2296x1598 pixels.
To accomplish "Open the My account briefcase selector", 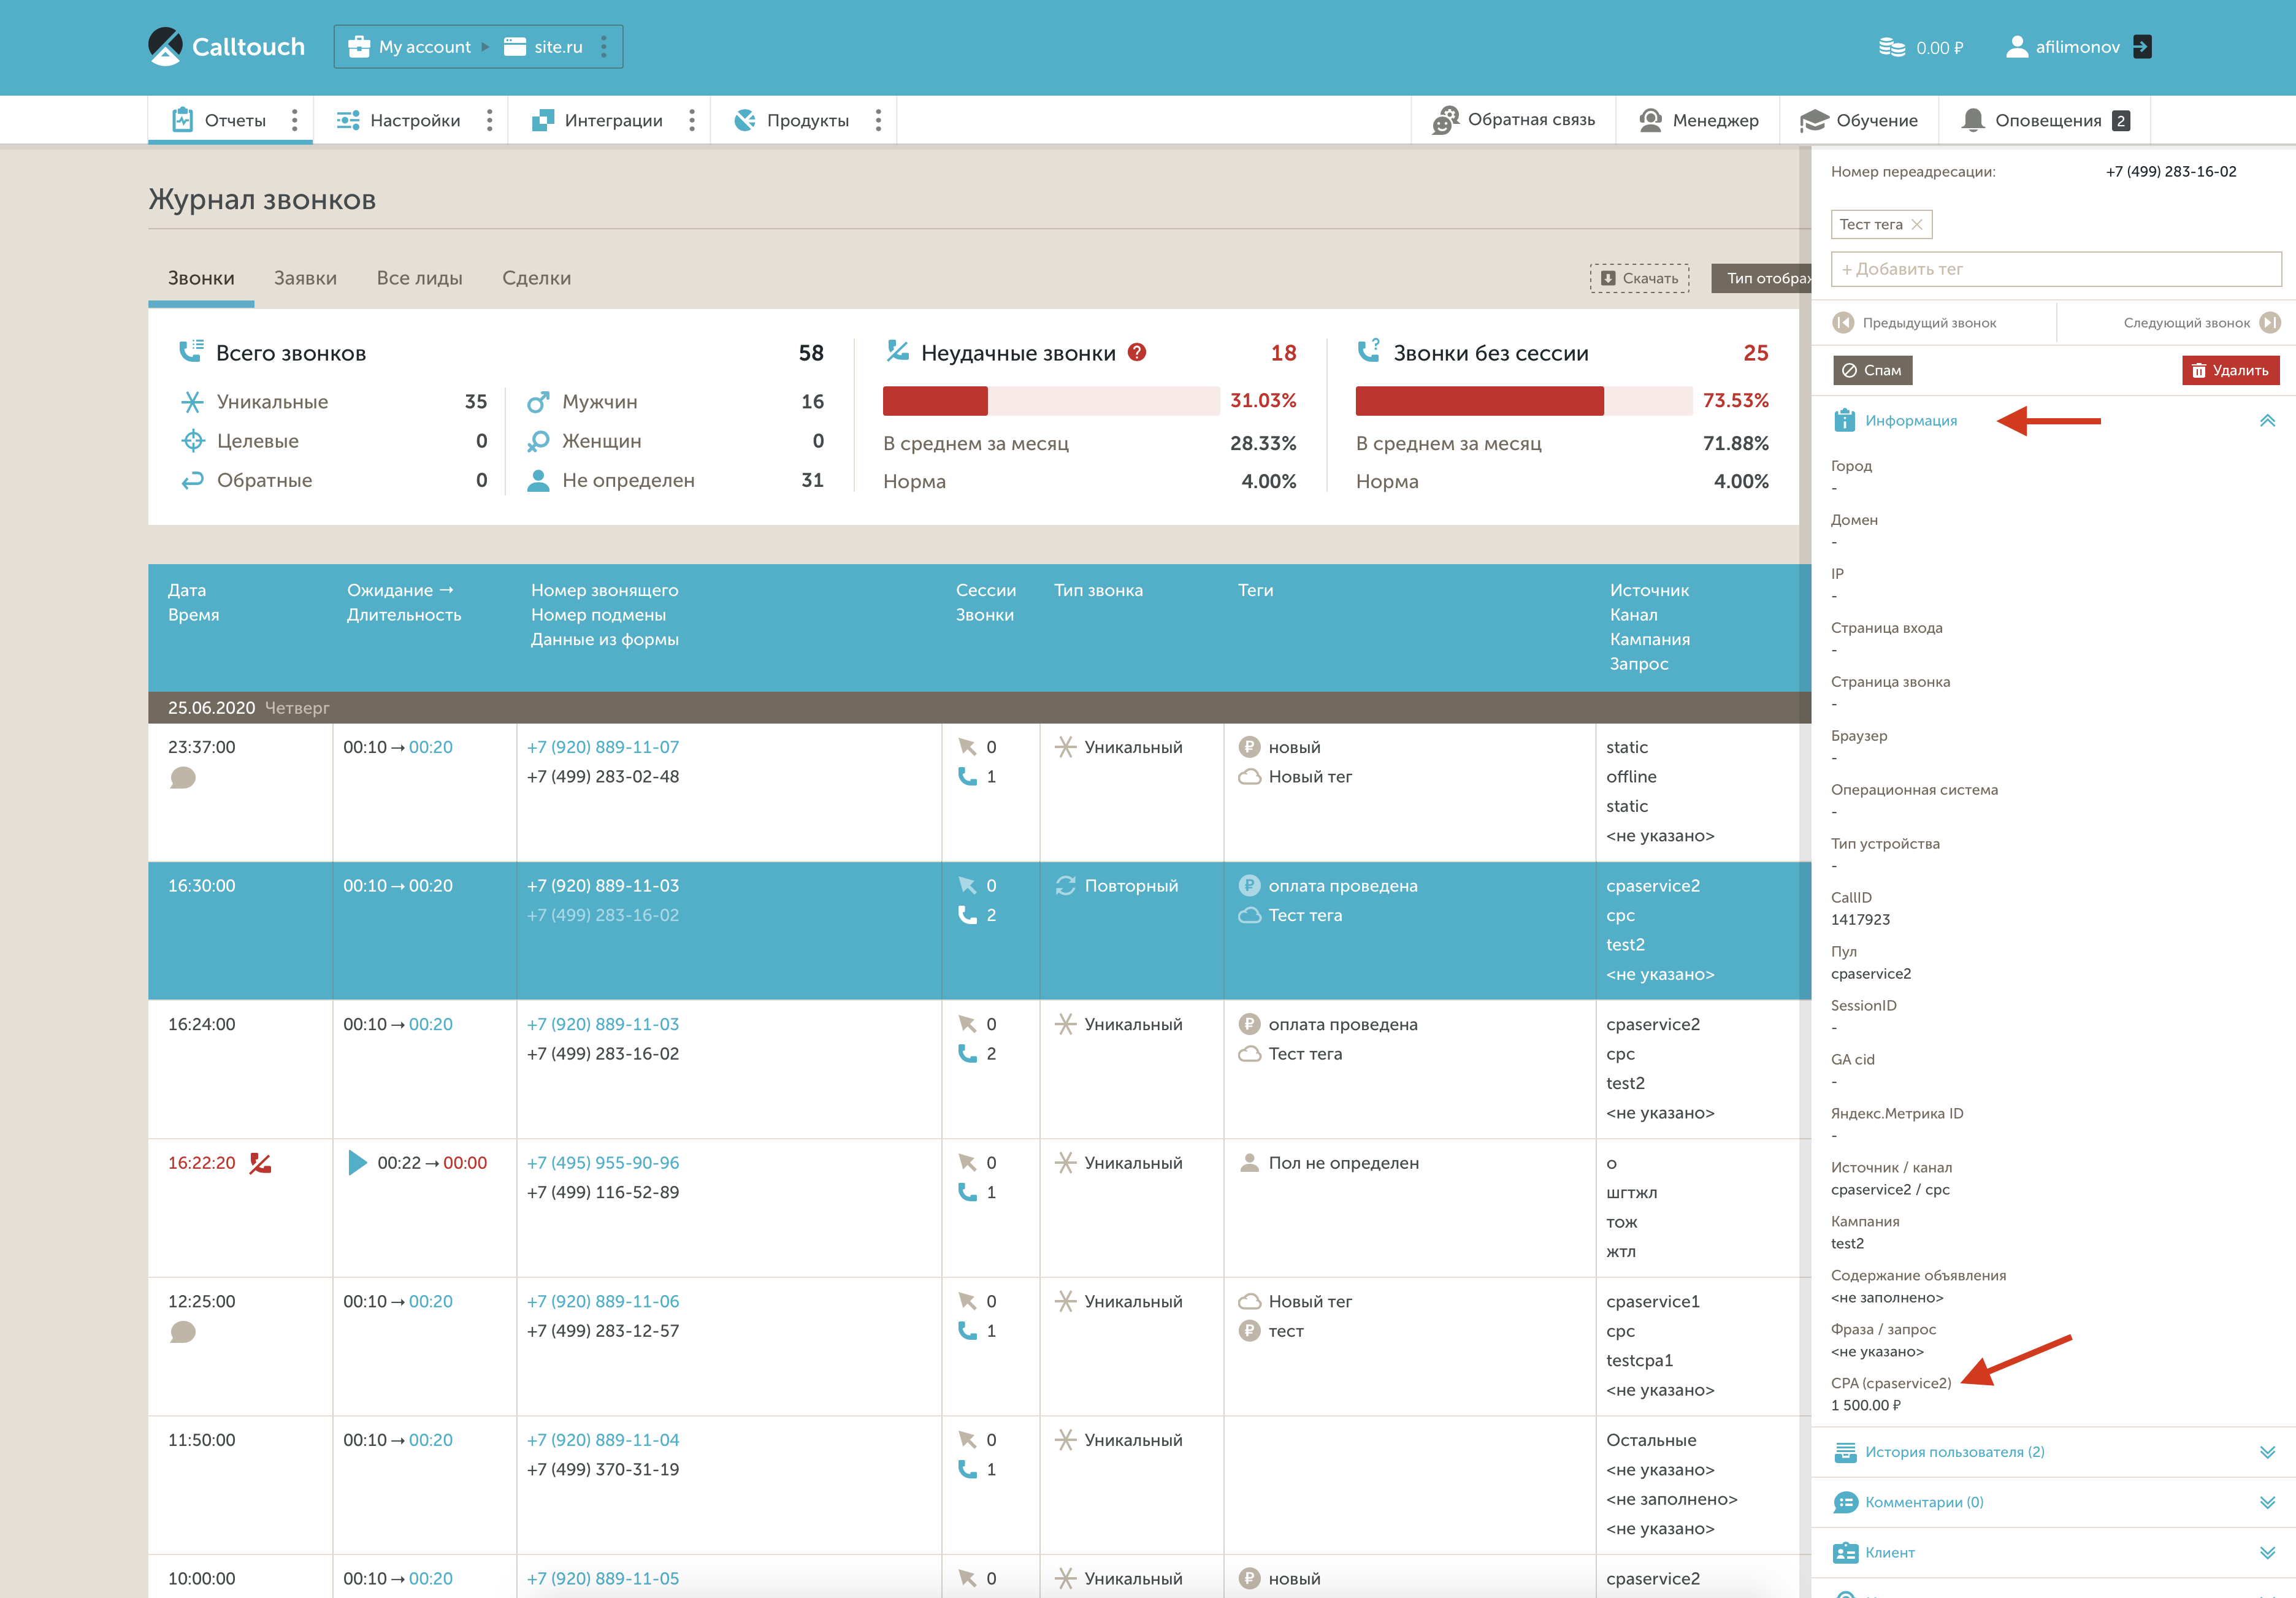I will pyautogui.click(x=409, y=47).
